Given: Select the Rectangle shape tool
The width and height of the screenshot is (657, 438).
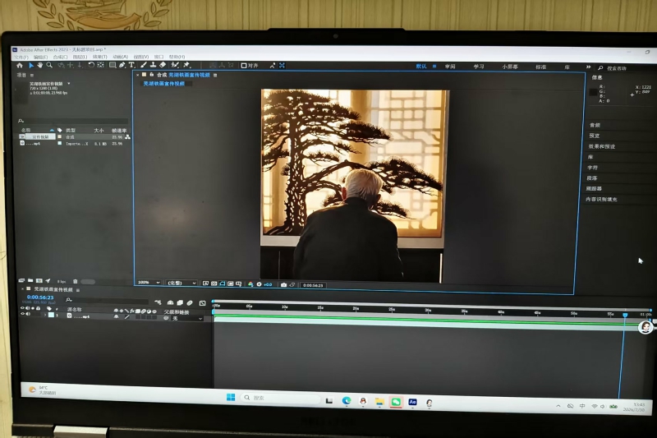Looking at the screenshot, I should coord(113,65).
